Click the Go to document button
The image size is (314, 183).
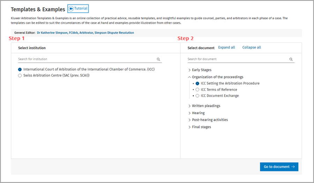tap(279, 167)
